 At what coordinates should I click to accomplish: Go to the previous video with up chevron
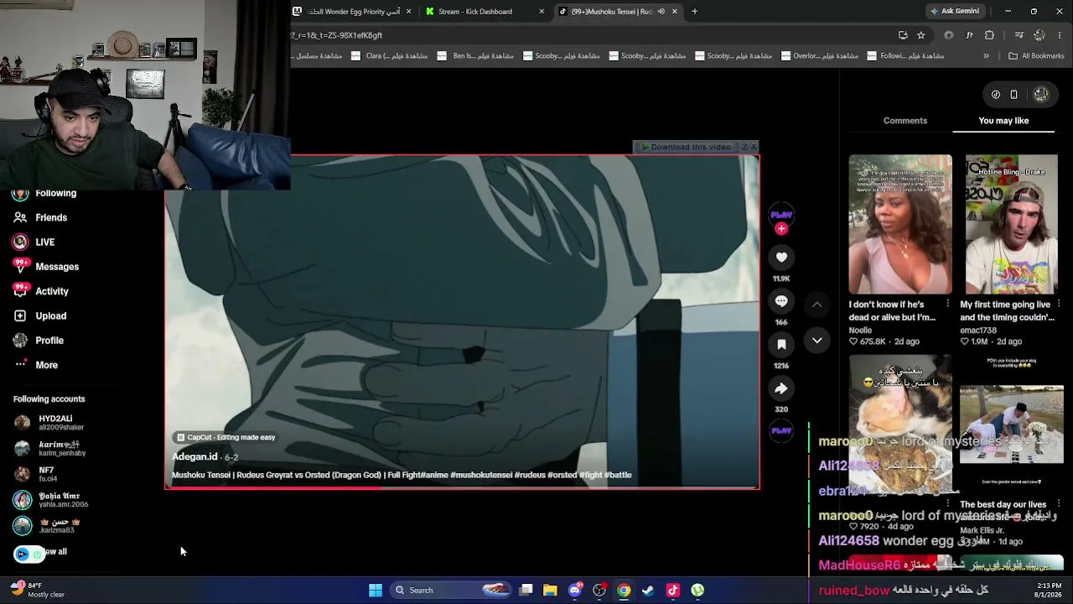pos(817,305)
